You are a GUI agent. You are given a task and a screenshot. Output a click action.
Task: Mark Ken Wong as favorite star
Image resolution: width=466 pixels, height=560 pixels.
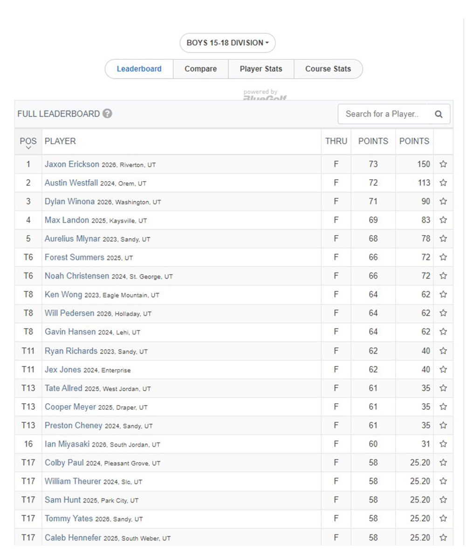pos(443,295)
